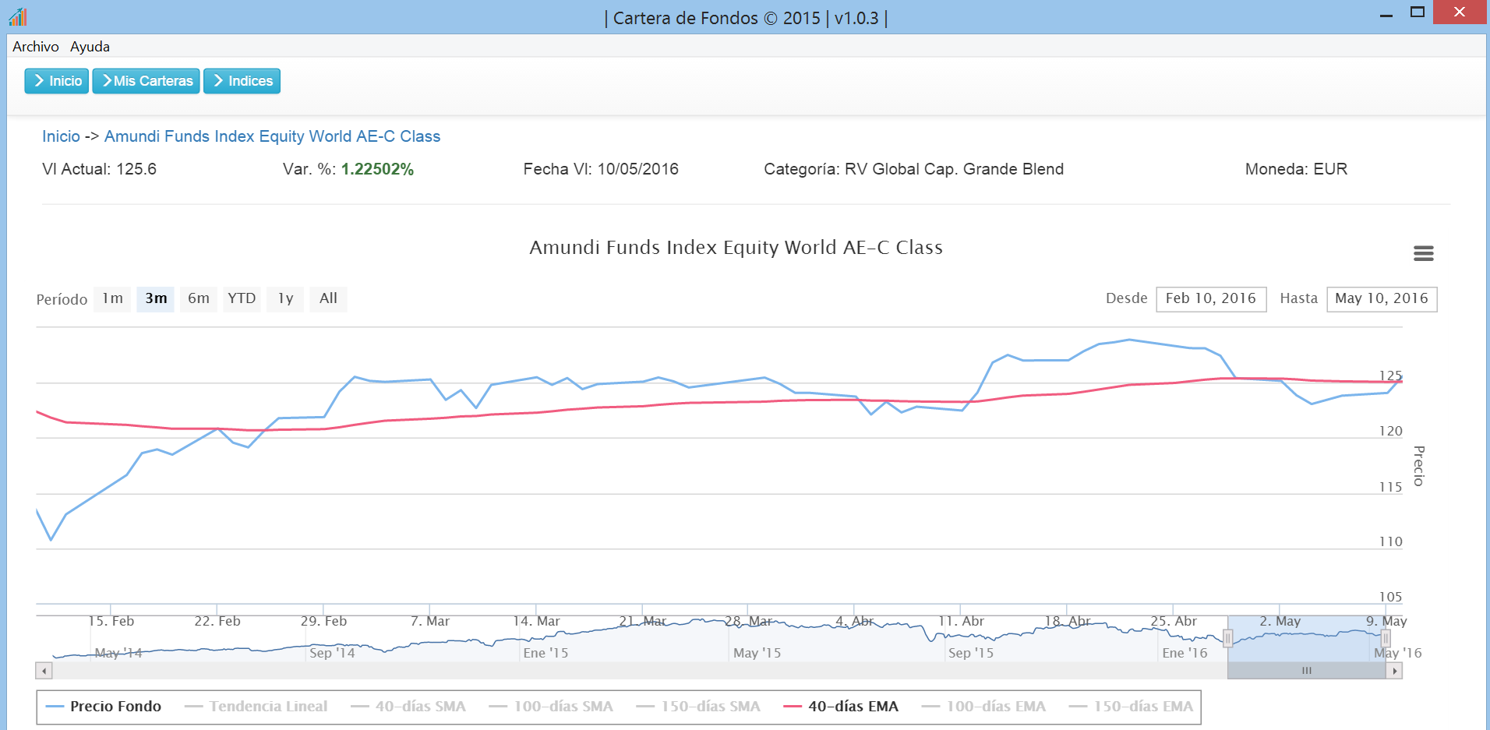Choose the YTD period range

tap(242, 298)
